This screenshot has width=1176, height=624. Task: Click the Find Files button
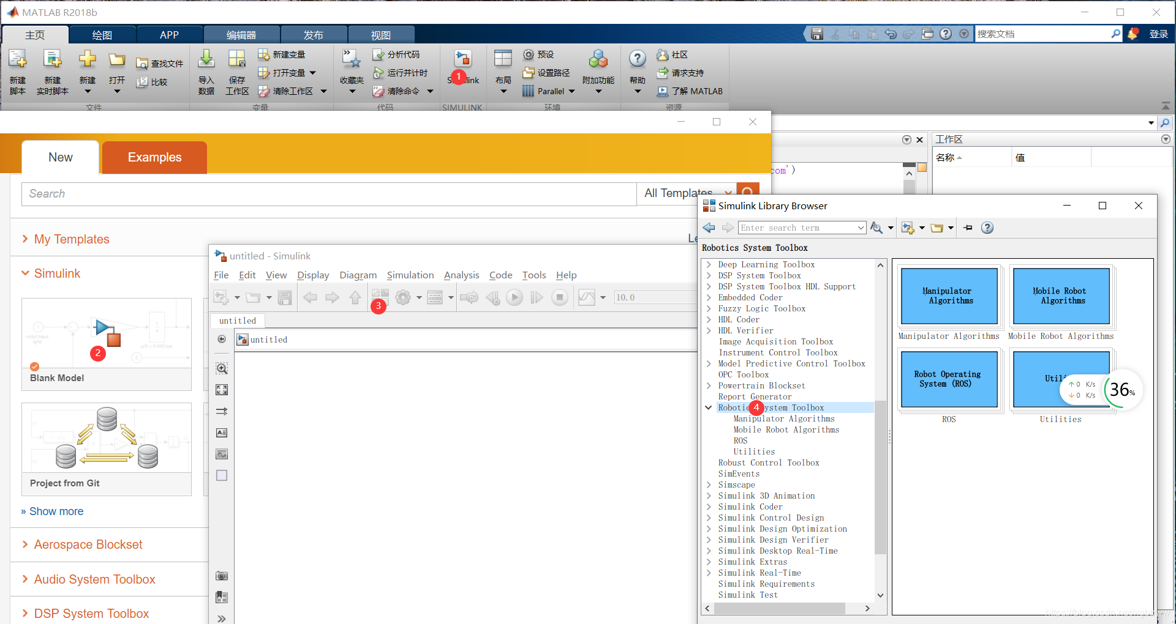[x=159, y=64]
